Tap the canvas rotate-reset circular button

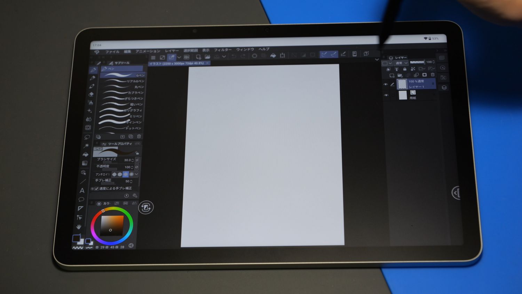pyautogui.click(x=146, y=208)
